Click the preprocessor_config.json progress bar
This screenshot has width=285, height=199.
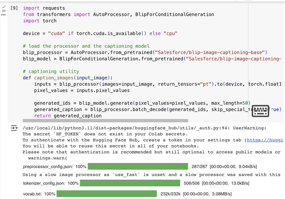click(x=138, y=166)
